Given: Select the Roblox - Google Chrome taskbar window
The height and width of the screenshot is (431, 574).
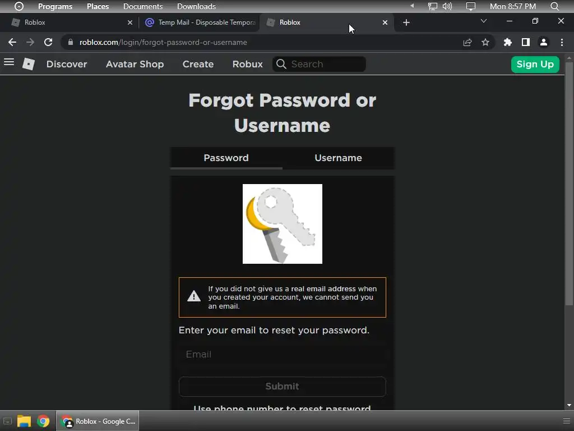Looking at the screenshot, I should [x=98, y=421].
